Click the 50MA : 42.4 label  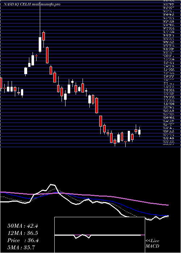pyautogui.click(x=22, y=226)
